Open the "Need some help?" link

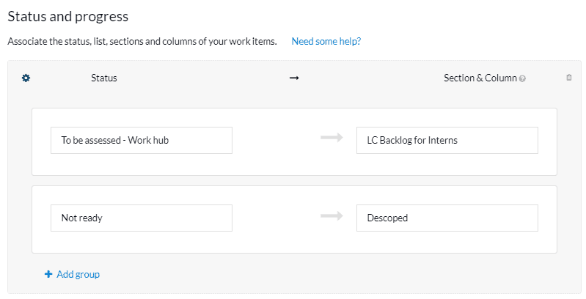(x=326, y=41)
